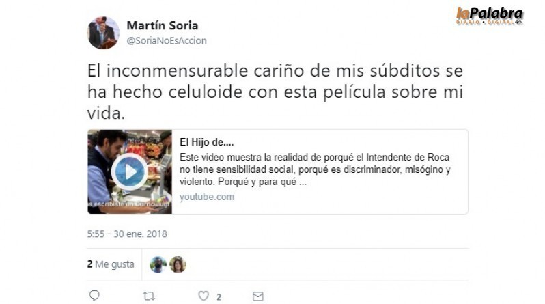Like the tweet with the heart icon
The image size is (545, 304).
pos(204,296)
